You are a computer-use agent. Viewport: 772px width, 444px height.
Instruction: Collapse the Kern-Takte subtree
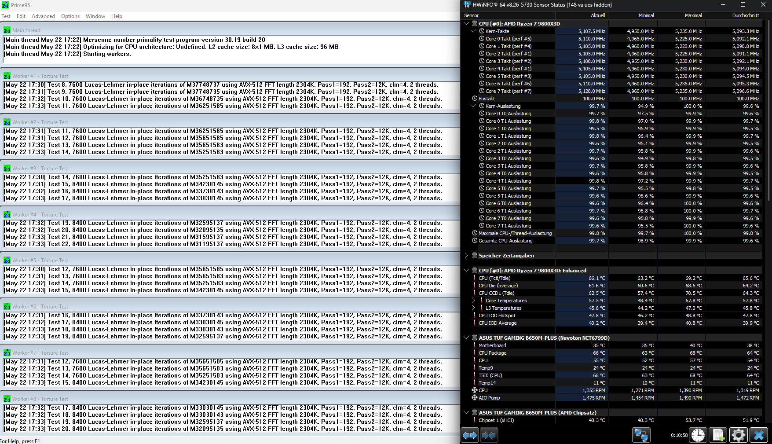[473, 31]
